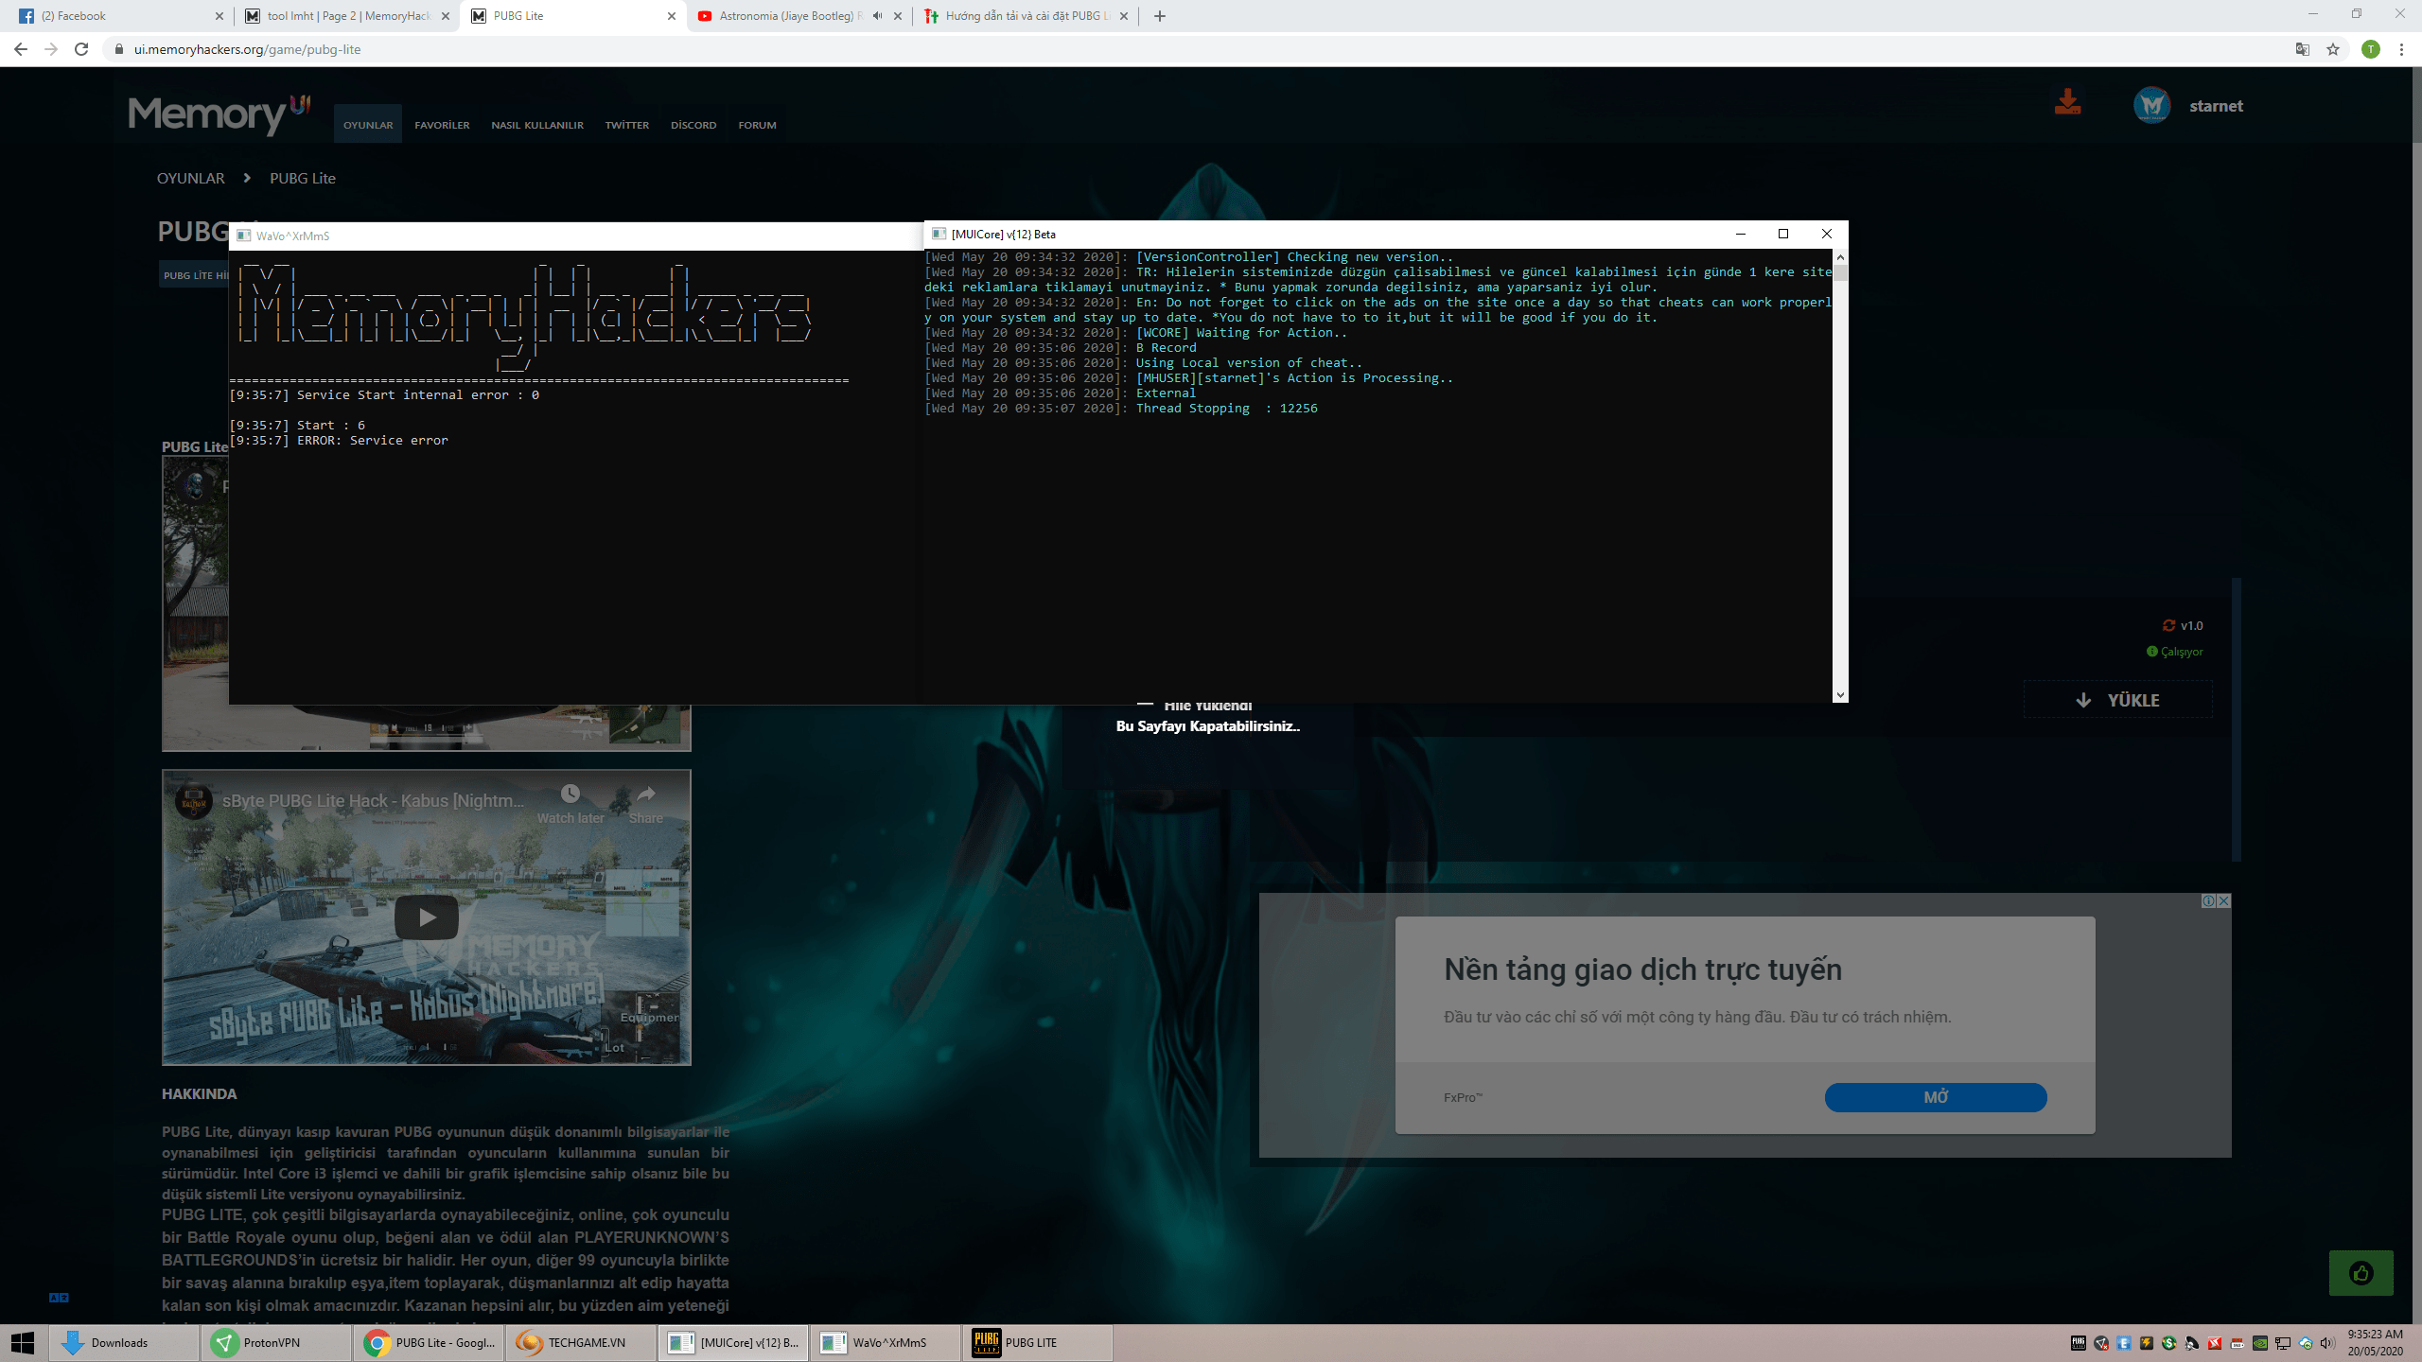The image size is (2422, 1362).
Task: Click the PUBG Lite breadcrumb text
Action: (x=303, y=178)
